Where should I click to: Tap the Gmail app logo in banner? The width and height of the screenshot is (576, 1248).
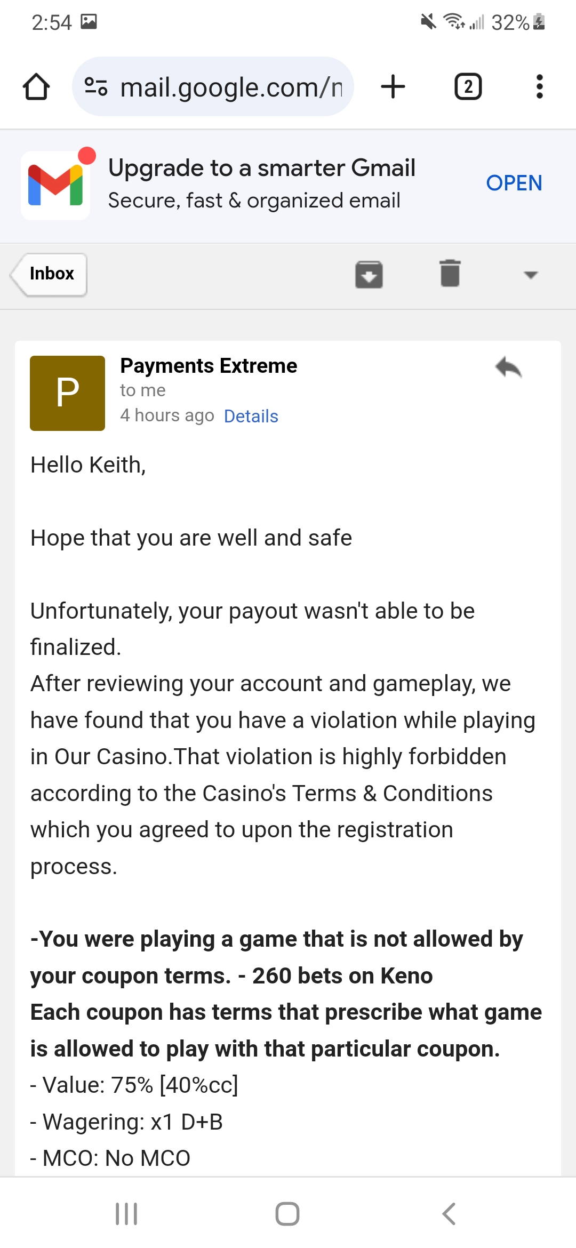pos(55,185)
